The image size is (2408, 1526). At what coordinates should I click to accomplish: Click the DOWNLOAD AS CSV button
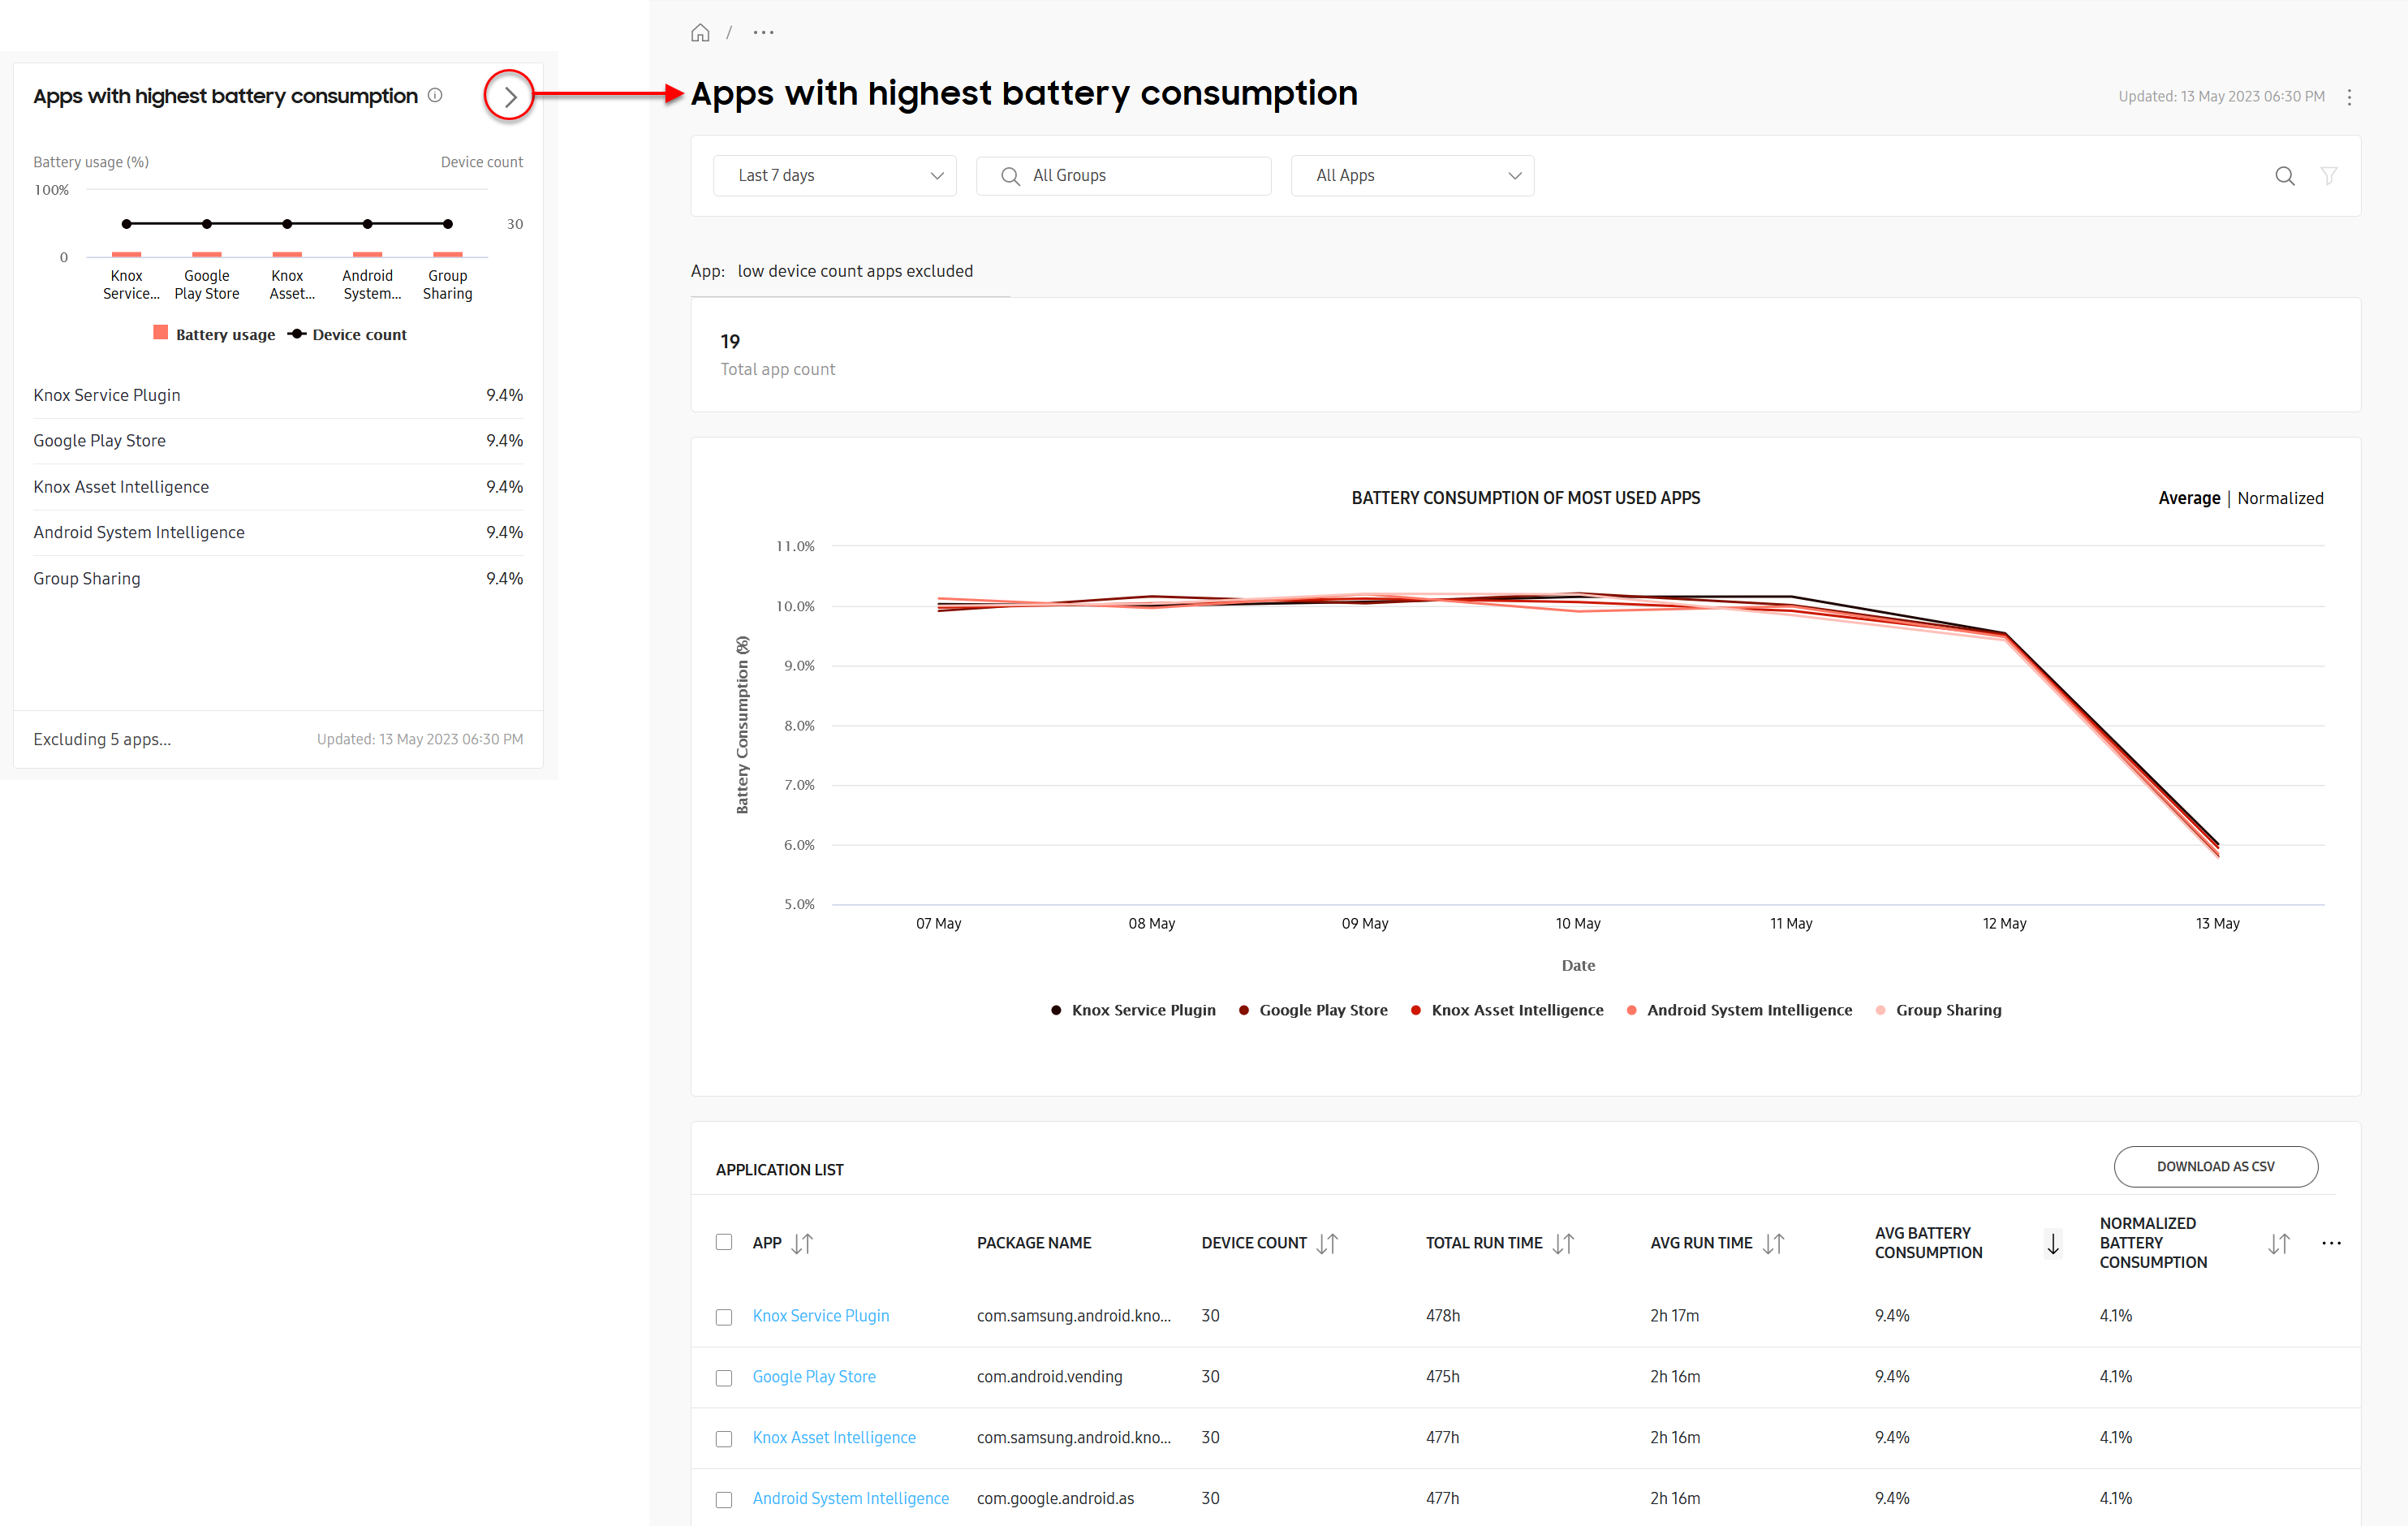point(2215,1166)
